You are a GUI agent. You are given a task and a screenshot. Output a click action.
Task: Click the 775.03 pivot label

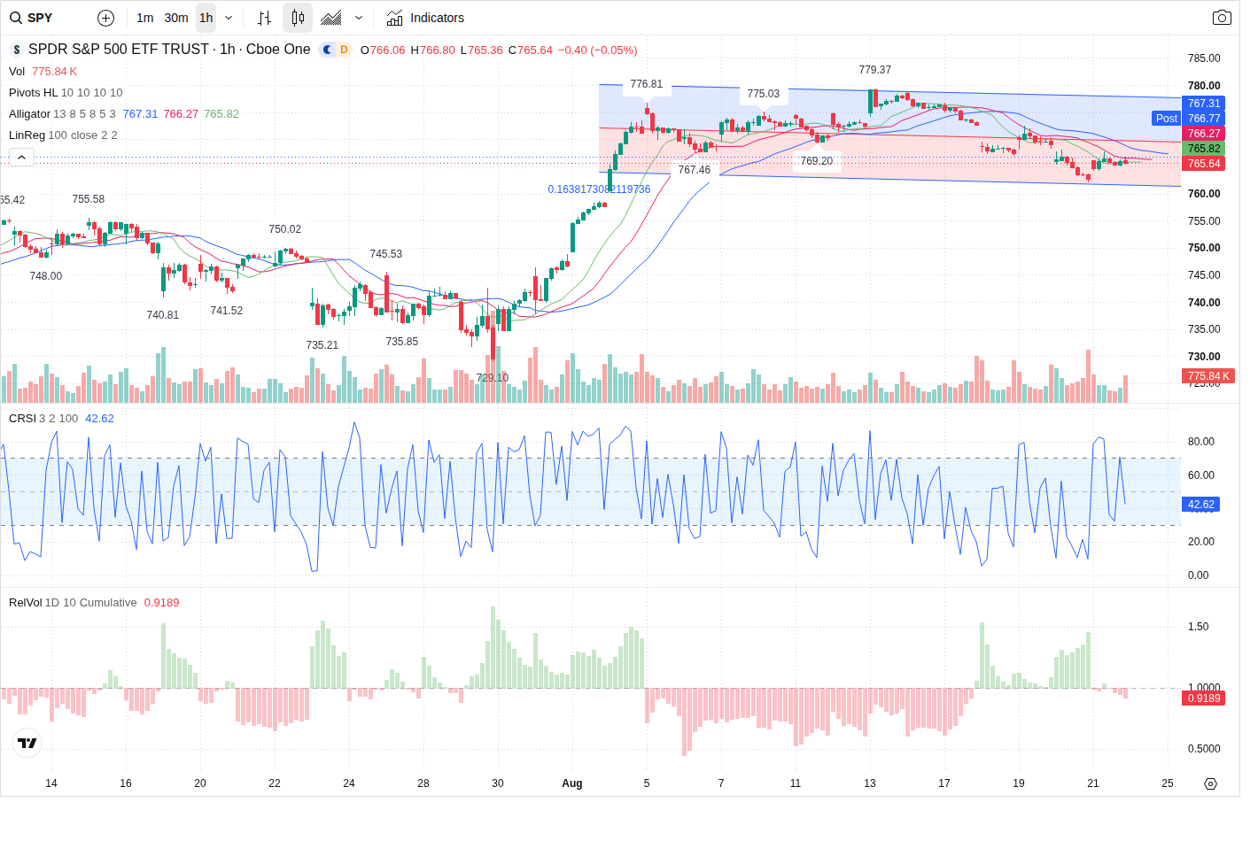pyautogui.click(x=764, y=94)
